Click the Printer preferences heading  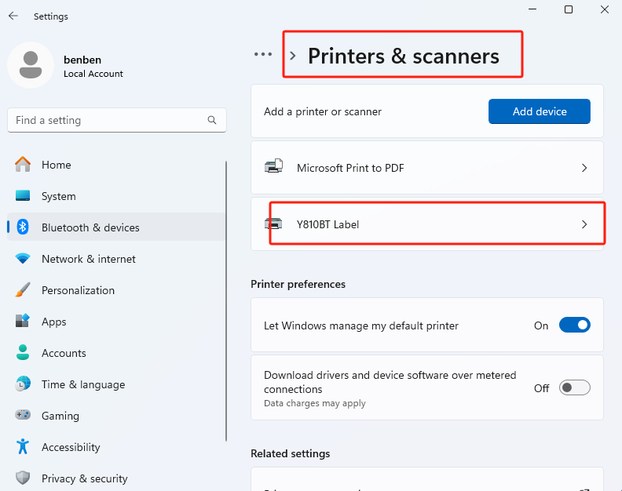pyautogui.click(x=298, y=284)
